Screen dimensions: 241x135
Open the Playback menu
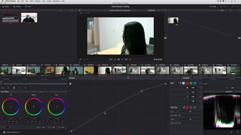point(38,1)
